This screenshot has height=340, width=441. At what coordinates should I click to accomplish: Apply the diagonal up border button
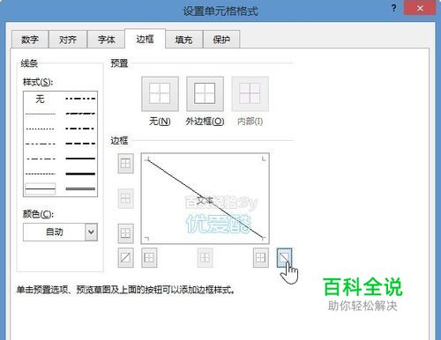125,258
